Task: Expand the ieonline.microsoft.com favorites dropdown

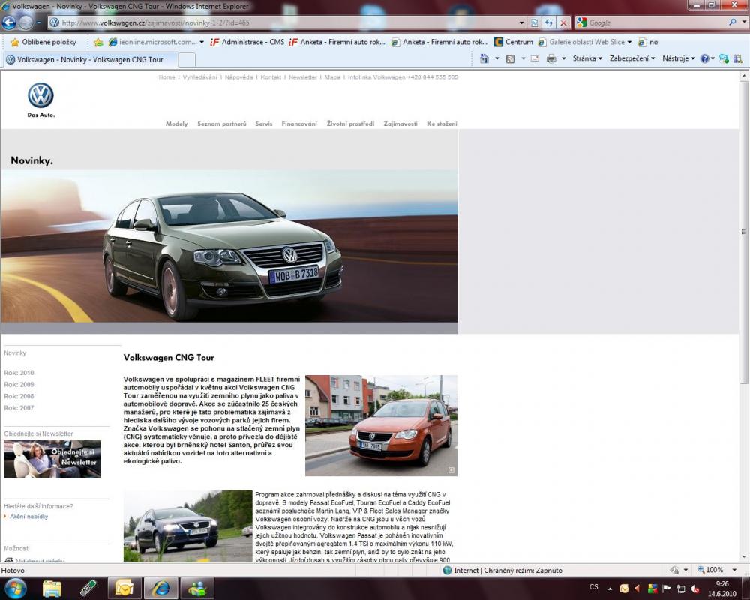Action: 201,42
